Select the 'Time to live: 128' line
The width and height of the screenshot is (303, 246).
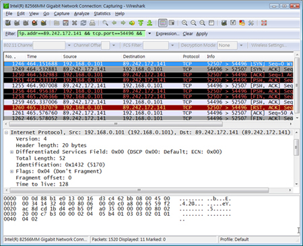pyautogui.click(x=42, y=184)
